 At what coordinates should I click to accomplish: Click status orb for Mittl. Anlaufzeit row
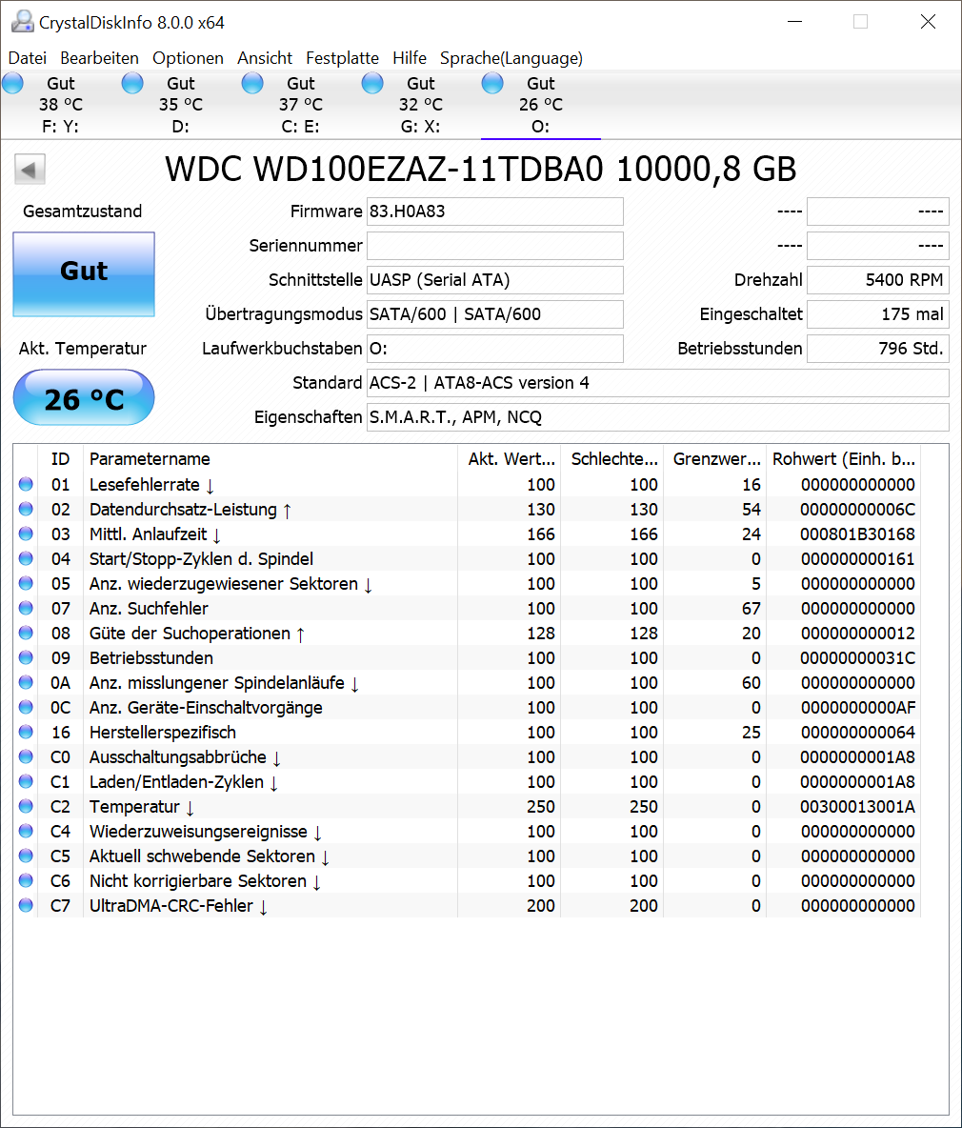coord(26,534)
